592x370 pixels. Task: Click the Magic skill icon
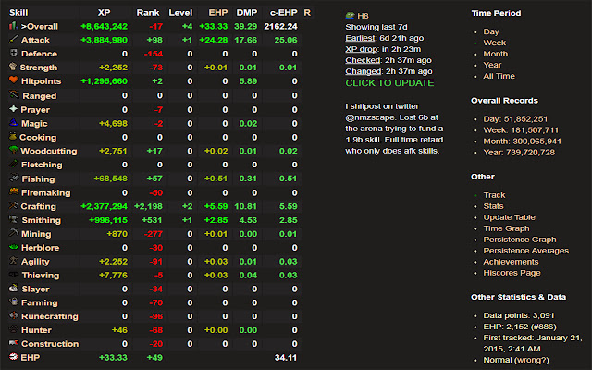click(12, 123)
